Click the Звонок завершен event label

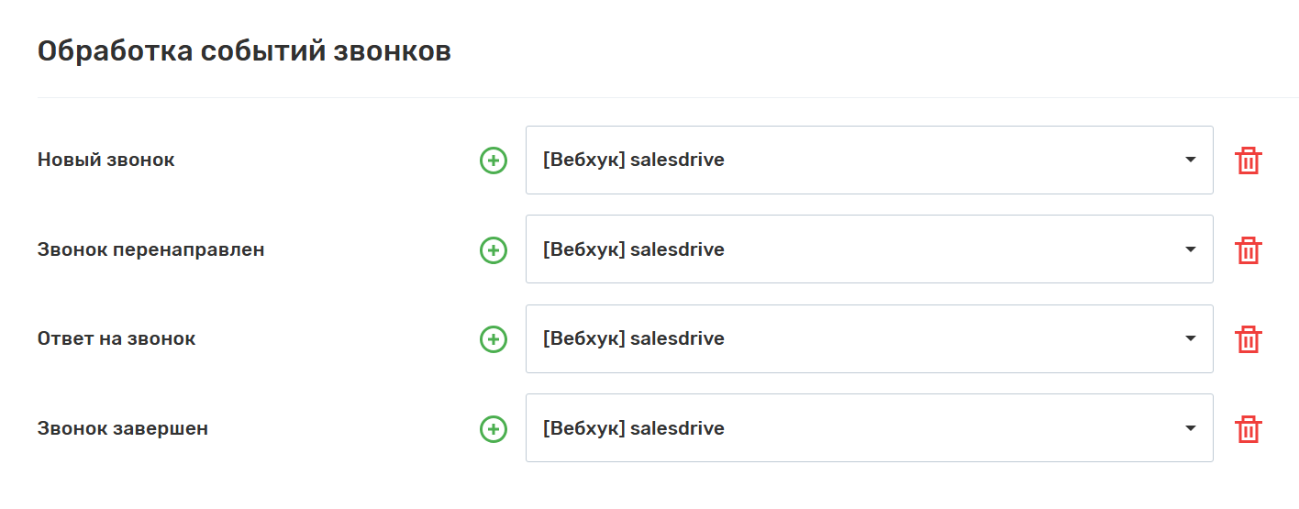(x=123, y=428)
